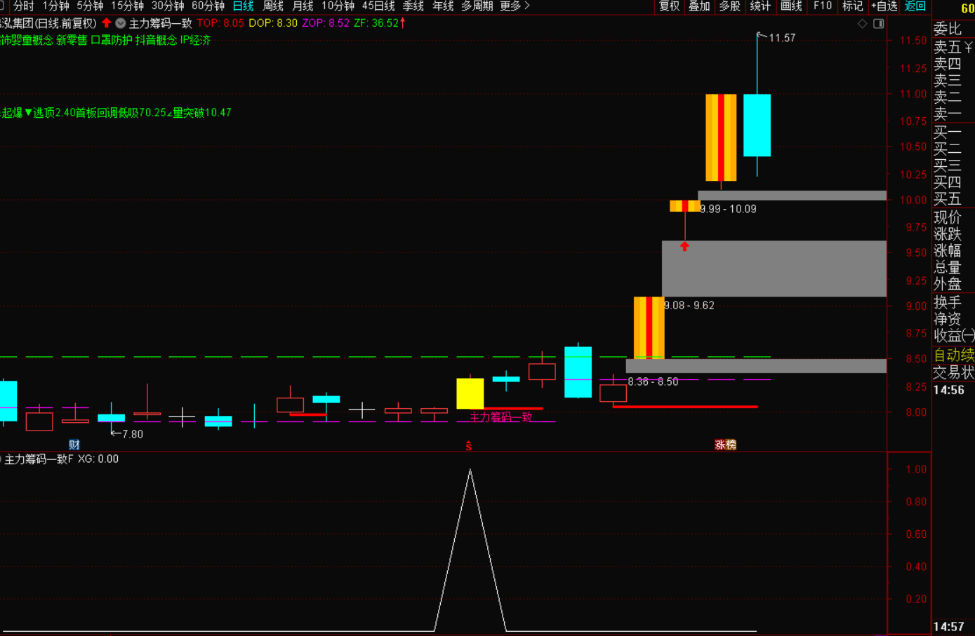Click the 返回 return button
Viewport: 975px width, 636px height.
coord(915,6)
